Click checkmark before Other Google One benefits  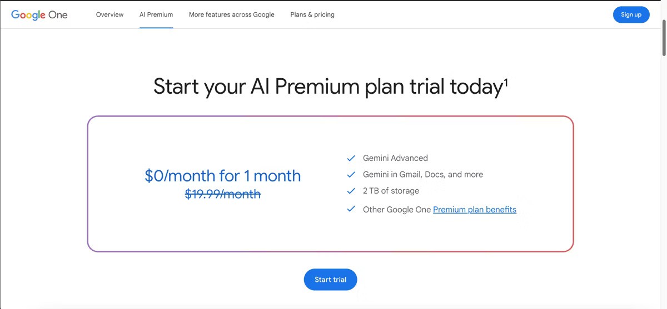tap(351, 209)
